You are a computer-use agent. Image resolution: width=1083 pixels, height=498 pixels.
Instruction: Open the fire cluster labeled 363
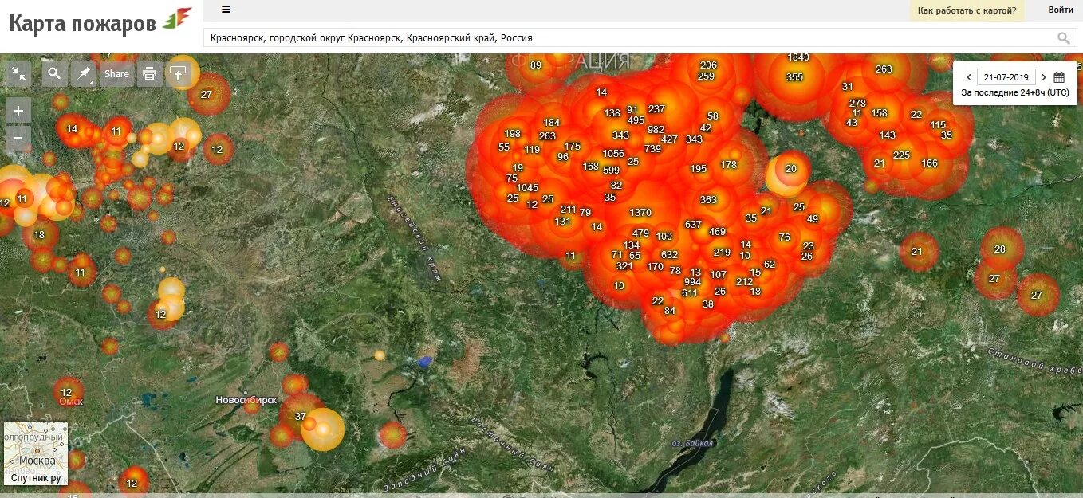click(x=708, y=200)
